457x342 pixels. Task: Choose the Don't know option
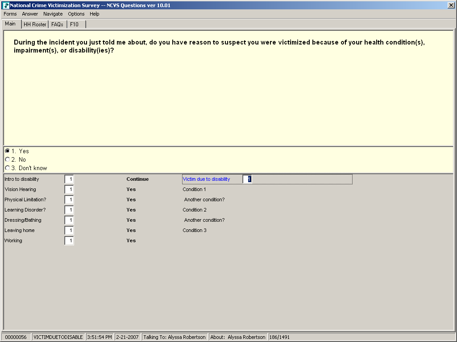pos(7,168)
